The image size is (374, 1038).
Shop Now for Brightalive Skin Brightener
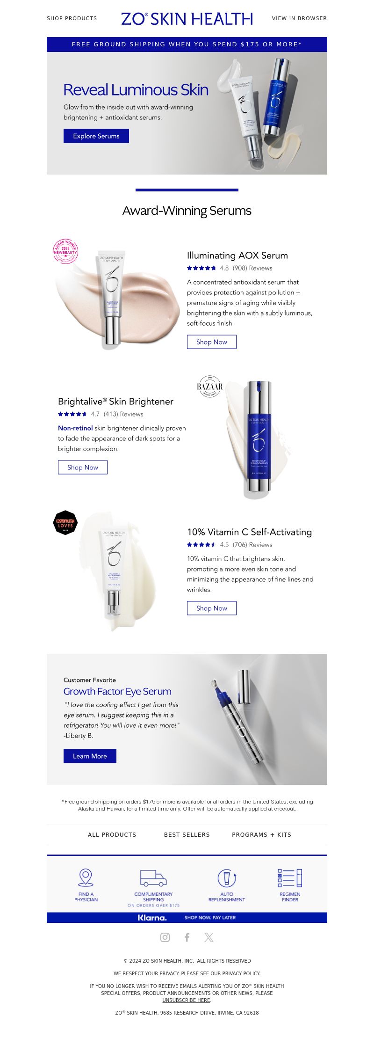(x=83, y=467)
